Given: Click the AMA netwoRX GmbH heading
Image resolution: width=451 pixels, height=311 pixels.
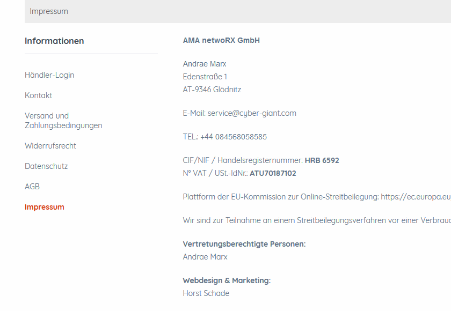Looking at the screenshot, I should pos(221,41).
